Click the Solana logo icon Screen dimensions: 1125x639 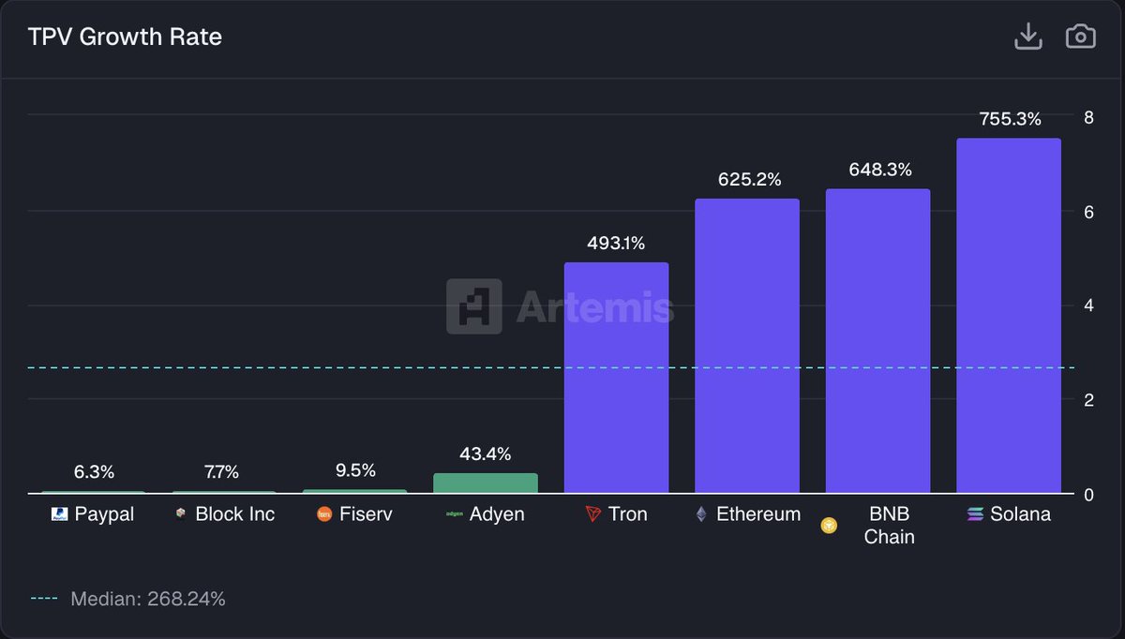pyautogui.click(x=975, y=514)
